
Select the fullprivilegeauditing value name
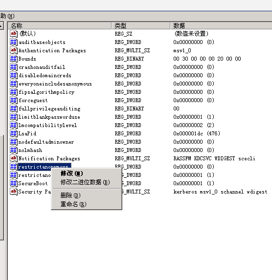click(49, 108)
